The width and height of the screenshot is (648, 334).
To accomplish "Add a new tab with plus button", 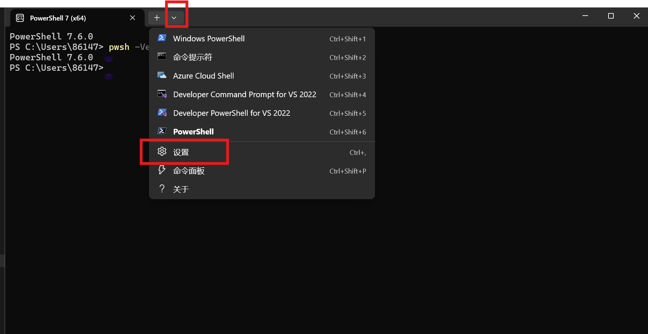I will click(x=157, y=18).
